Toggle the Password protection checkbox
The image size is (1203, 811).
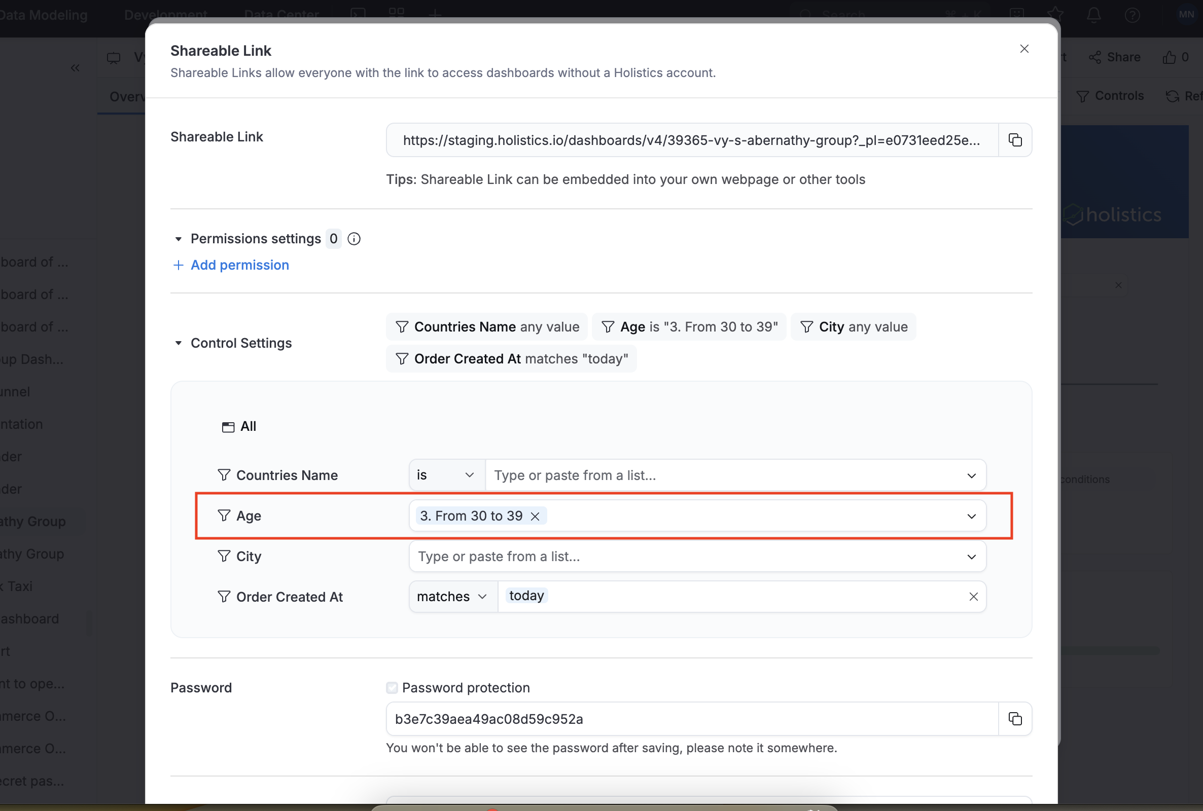392,687
